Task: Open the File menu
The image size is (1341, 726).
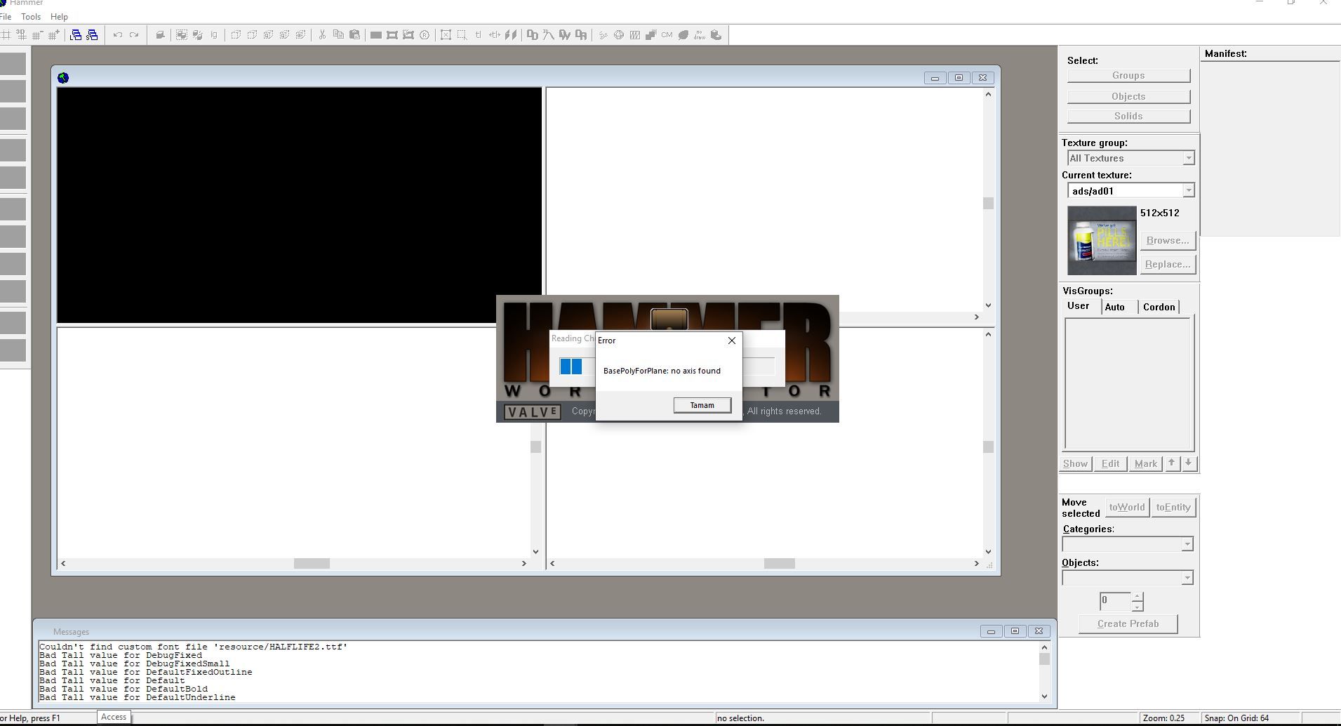Action: tap(6, 16)
